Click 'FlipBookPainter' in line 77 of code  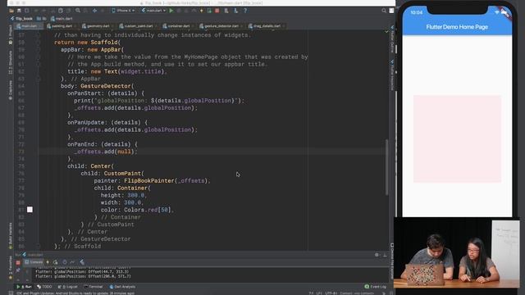coord(149,180)
